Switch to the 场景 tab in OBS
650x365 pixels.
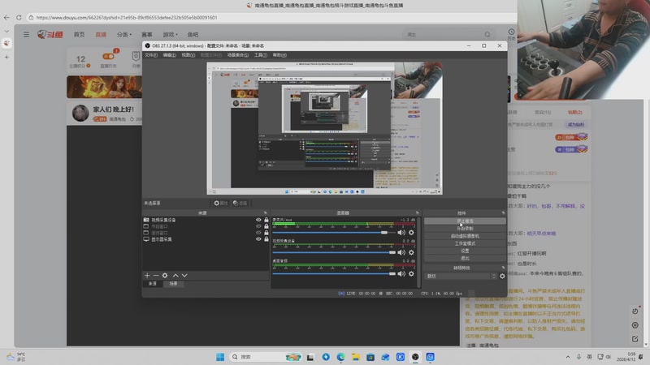click(x=173, y=283)
